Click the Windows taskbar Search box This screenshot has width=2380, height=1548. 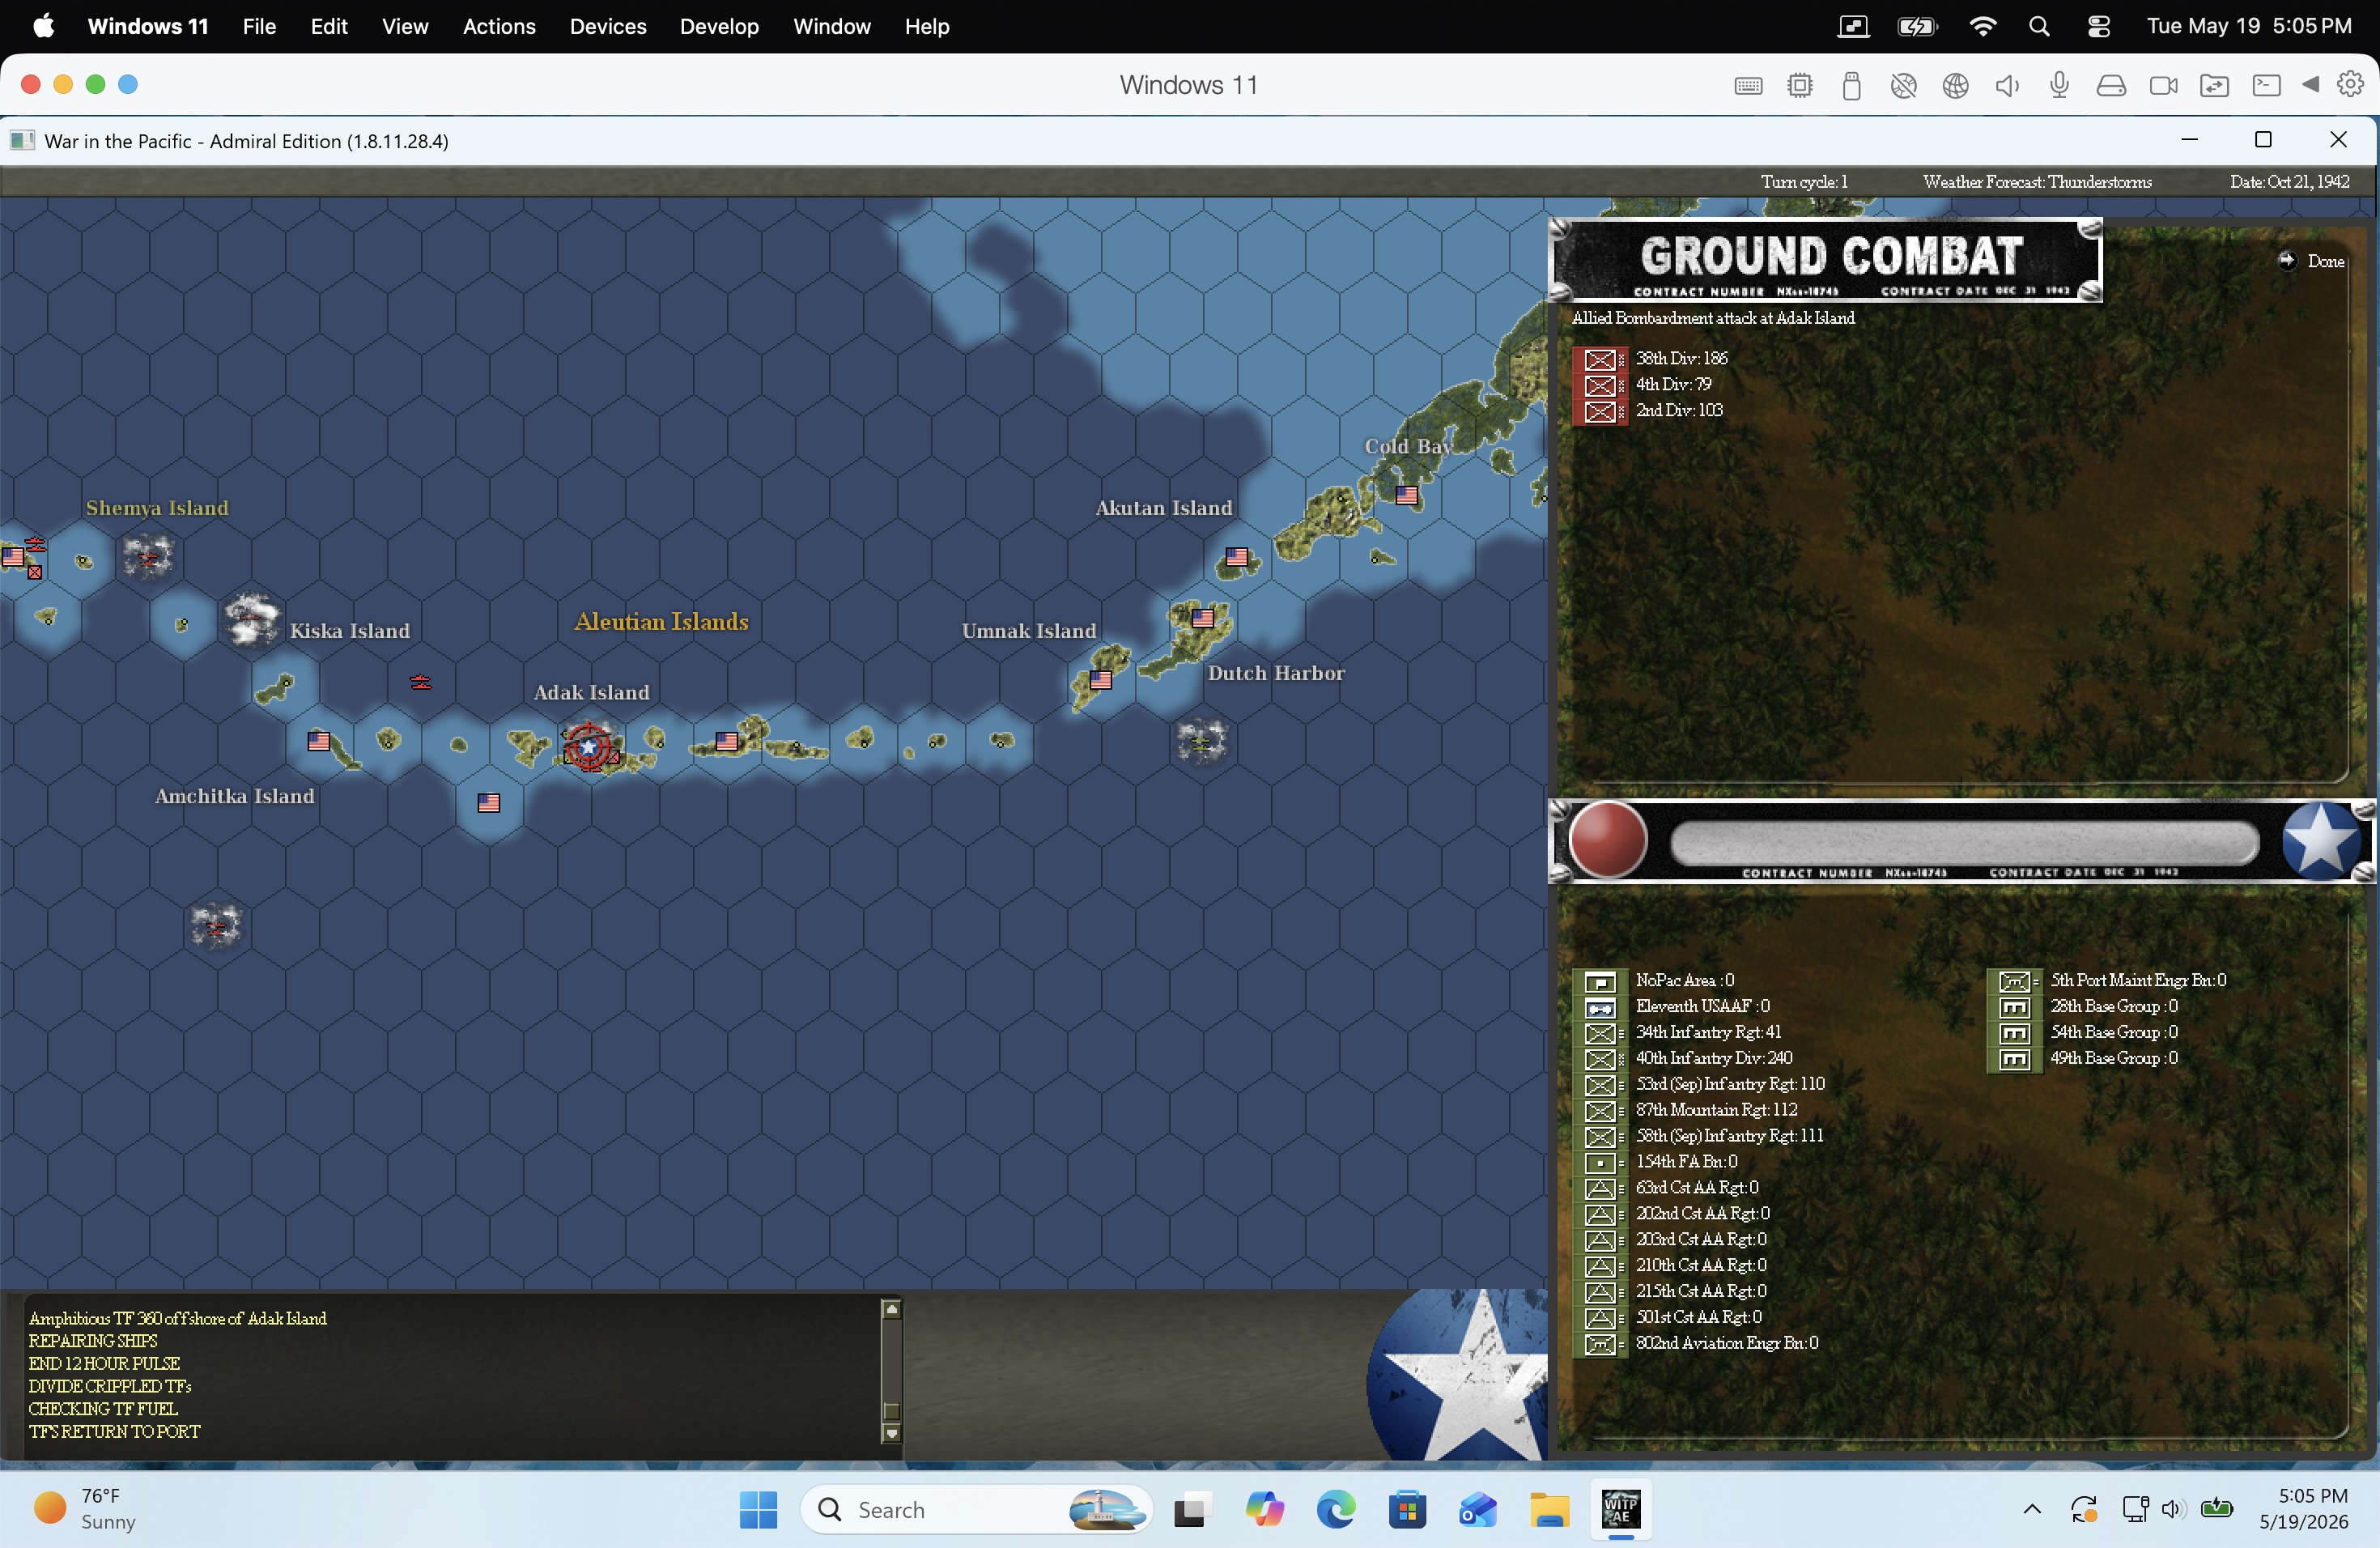[976, 1509]
